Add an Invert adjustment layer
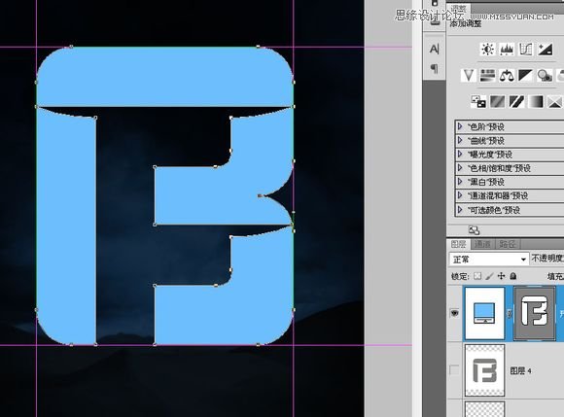564x417 pixels. click(x=478, y=102)
